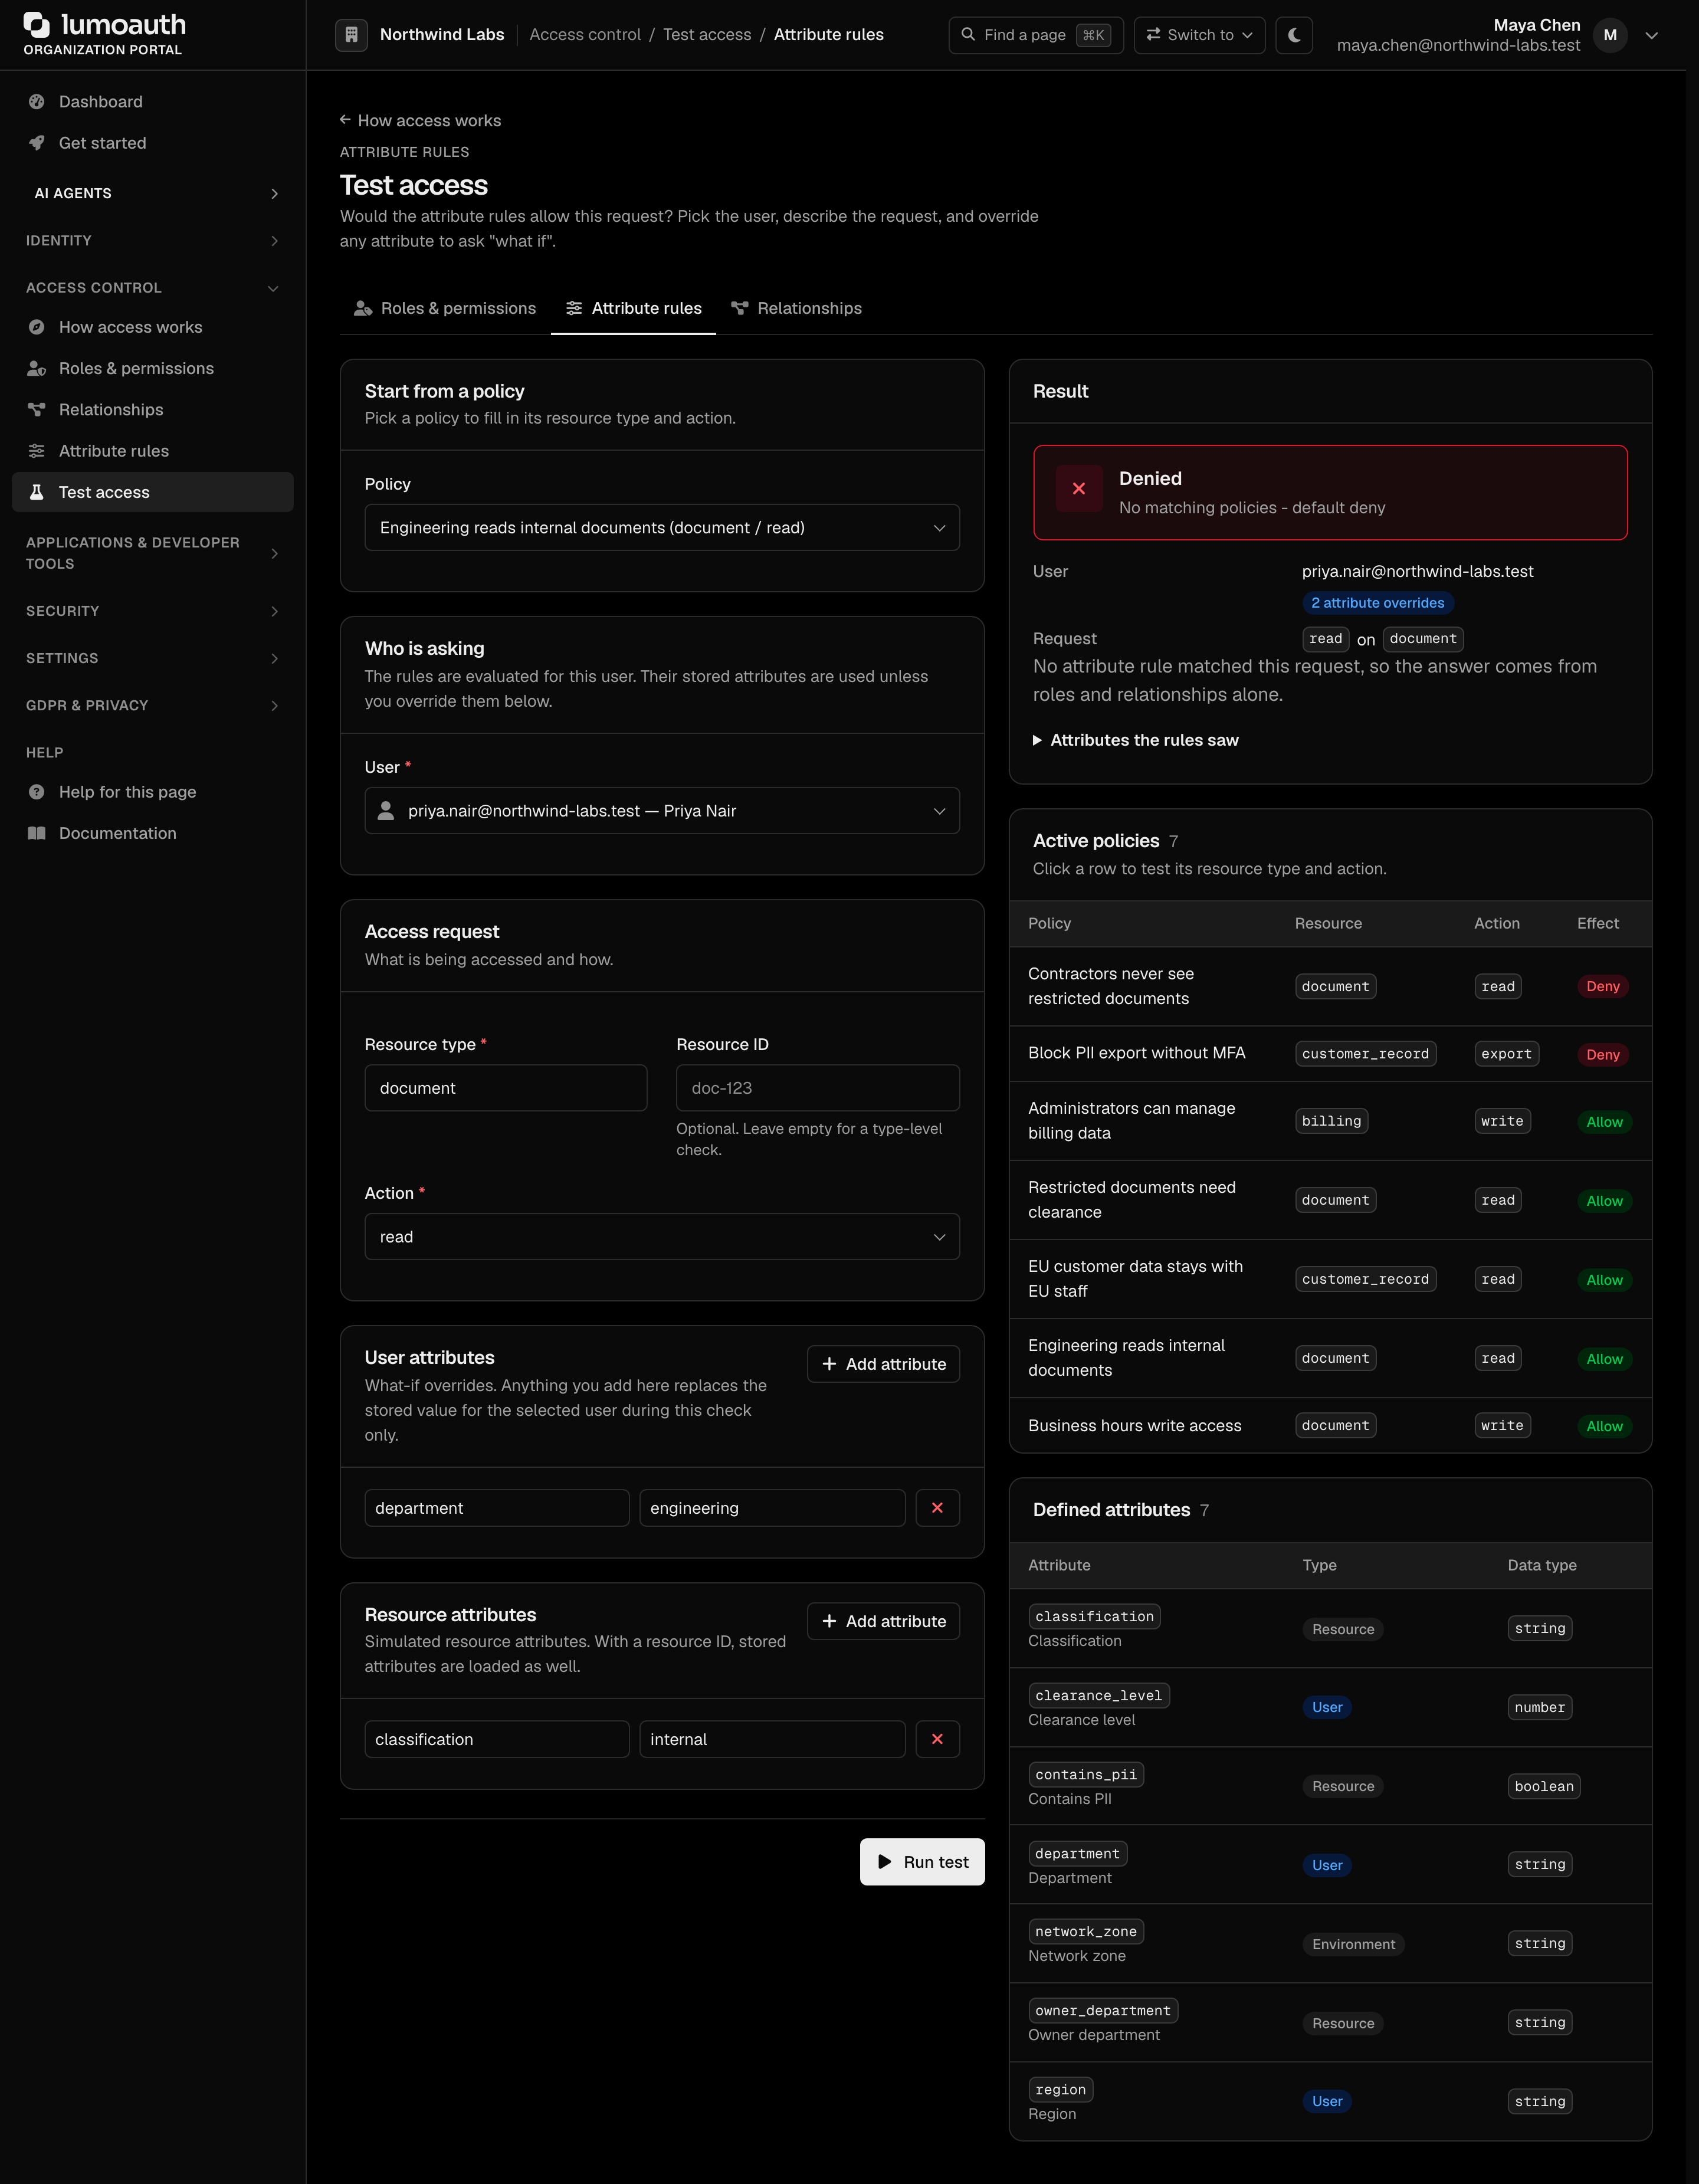Select the Block PII export without MFA policy row

(x=1330, y=1054)
